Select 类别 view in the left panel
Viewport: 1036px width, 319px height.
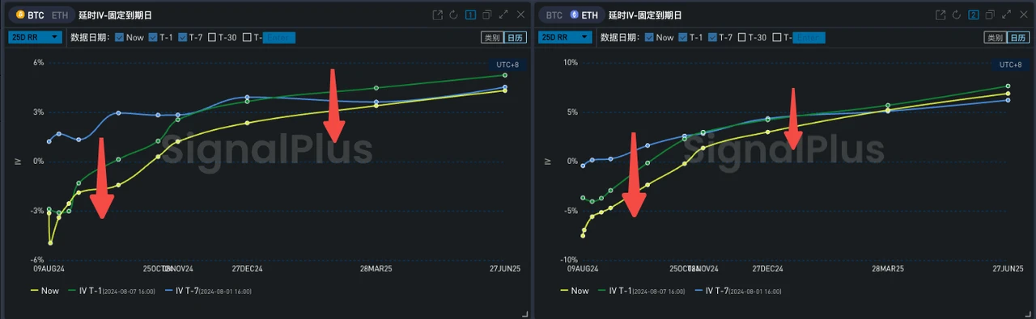tap(491, 37)
